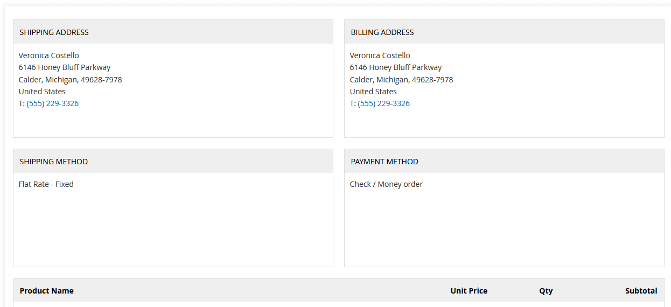Click shipping street 6146 Honey Bluff Parkway
This screenshot has width=671, height=307.
click(x=64, y=67)
